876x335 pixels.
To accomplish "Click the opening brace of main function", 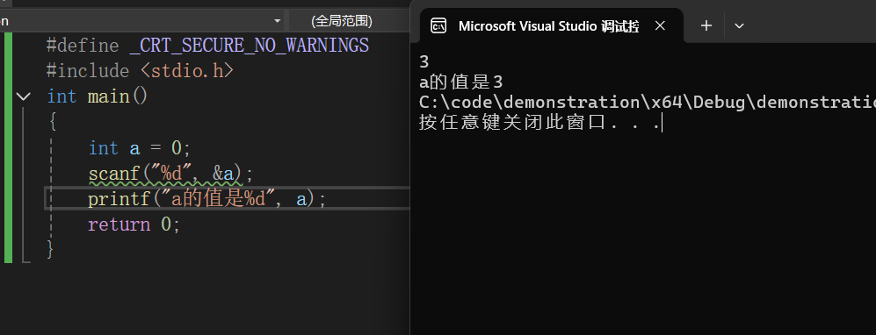I will pos(53,122).
